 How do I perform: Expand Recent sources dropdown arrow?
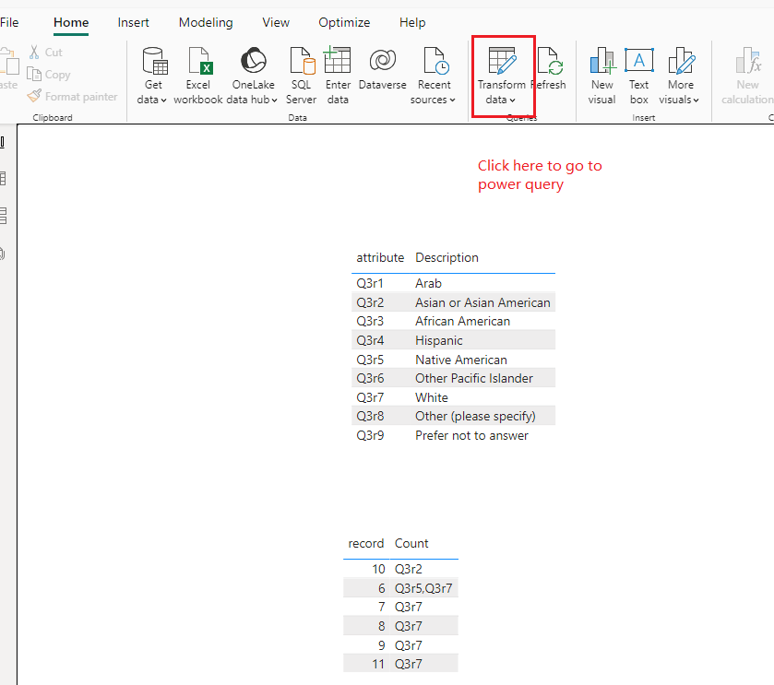(452, 100)
